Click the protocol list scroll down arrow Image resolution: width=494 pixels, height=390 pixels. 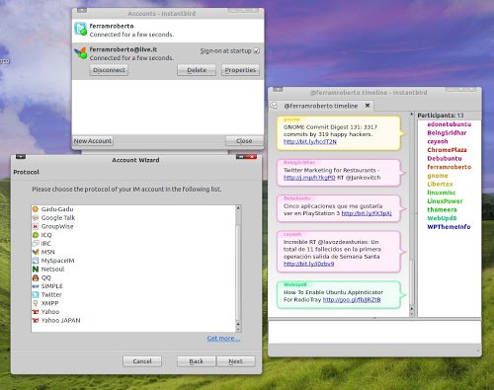(238, 329)
